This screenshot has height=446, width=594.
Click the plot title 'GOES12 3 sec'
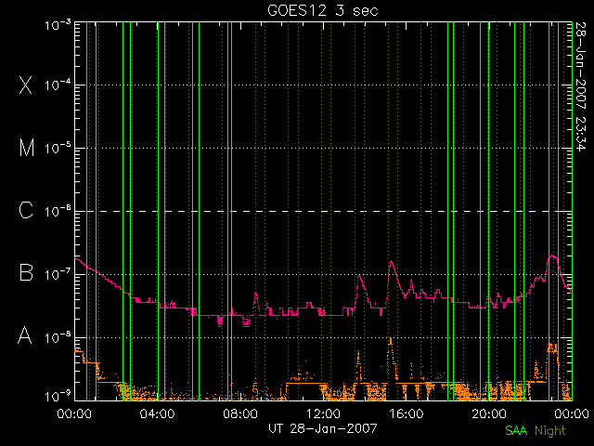323,10
